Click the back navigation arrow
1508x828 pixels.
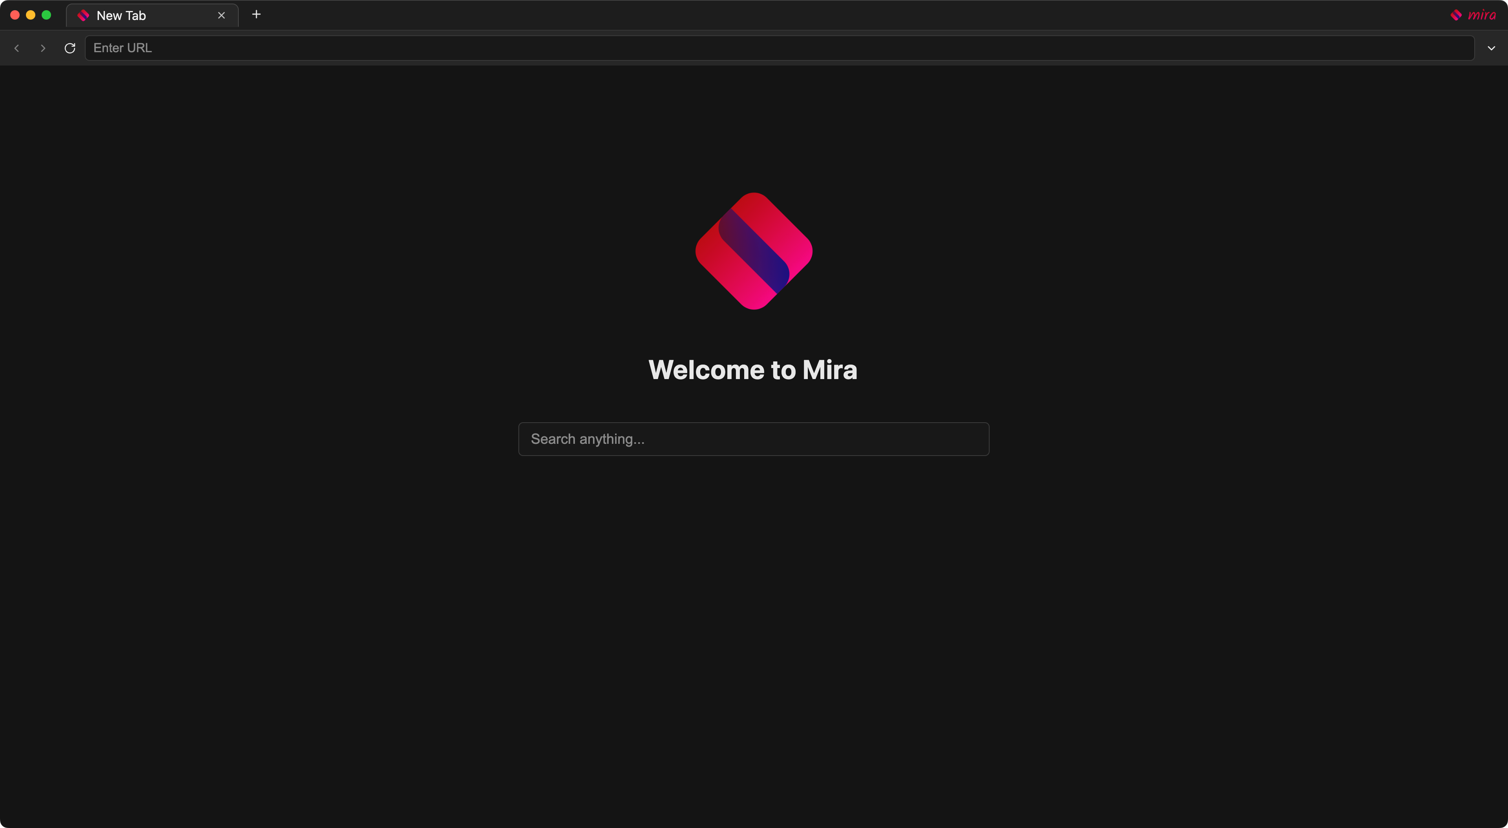pyautogui.click(x=16, y=48)
